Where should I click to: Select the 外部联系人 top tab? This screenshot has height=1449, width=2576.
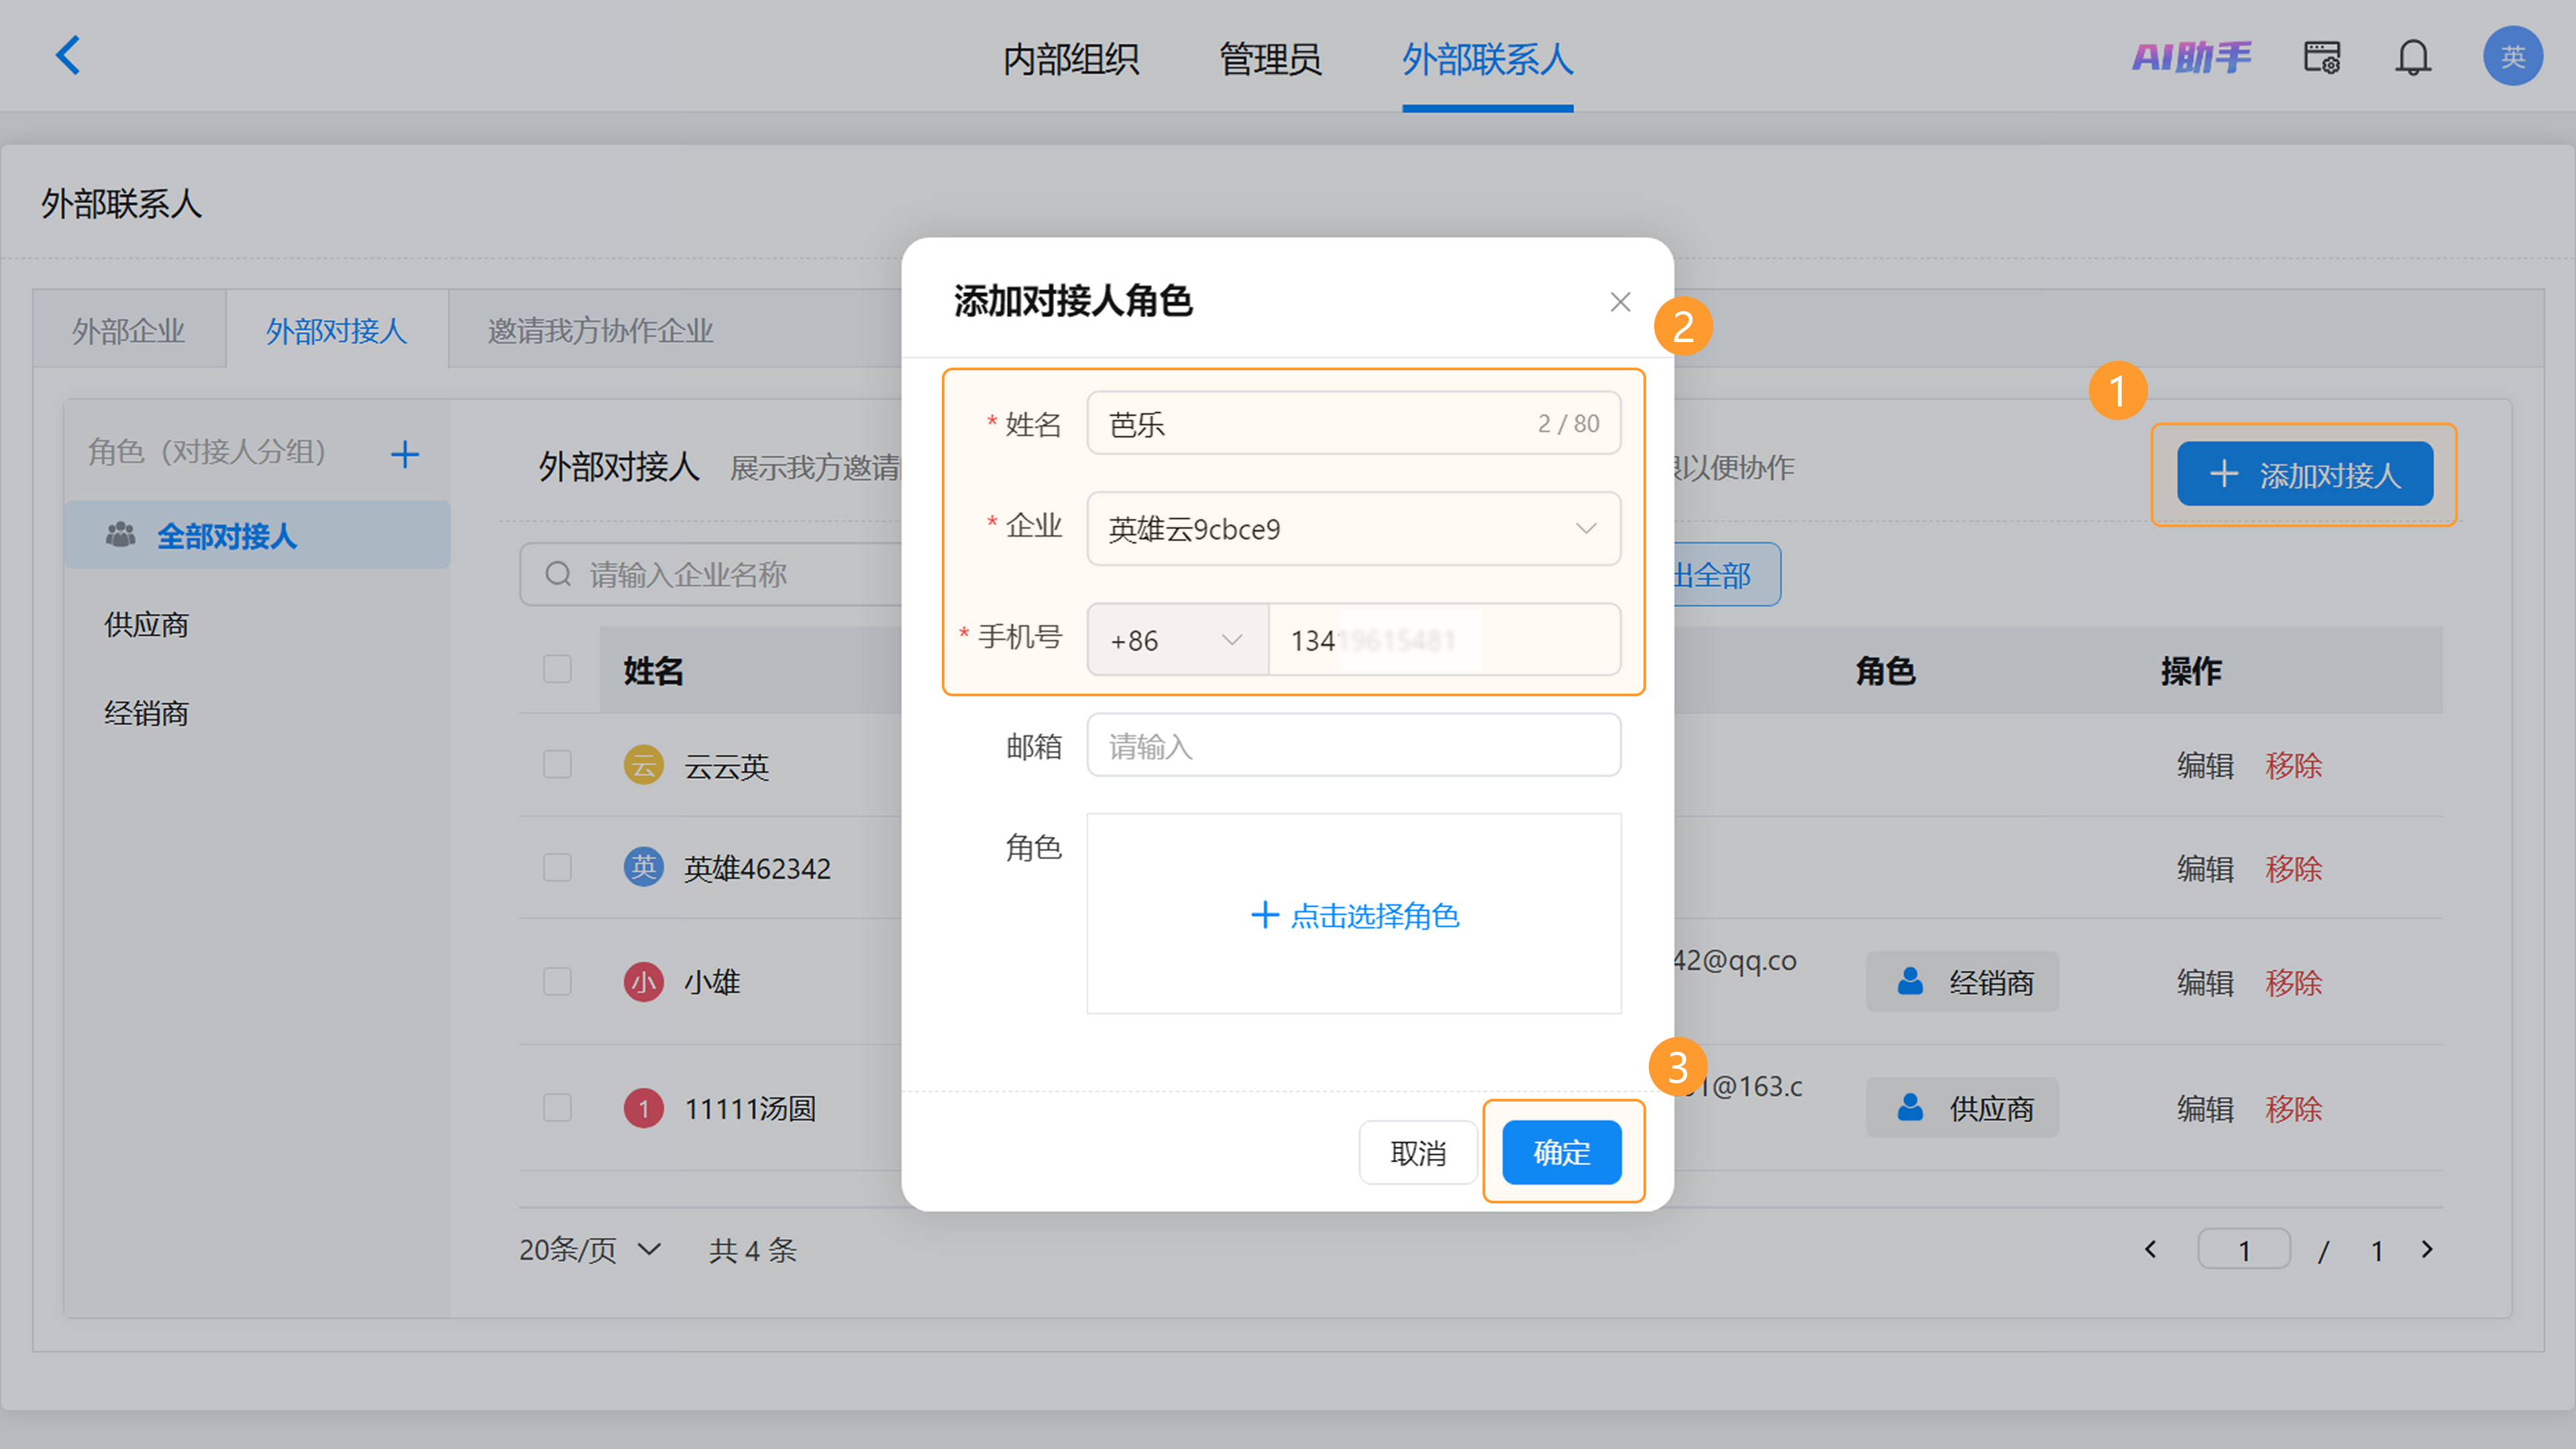(1487, 59)
